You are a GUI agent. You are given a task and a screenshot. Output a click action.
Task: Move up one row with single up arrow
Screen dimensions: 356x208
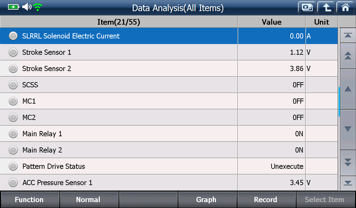click(x=348, y=89)
